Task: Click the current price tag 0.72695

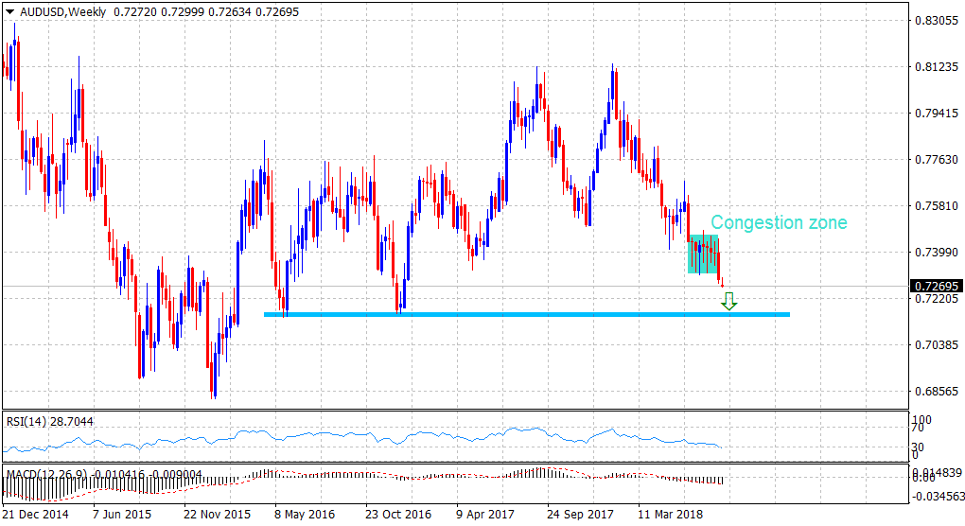Action: coord(935,286)
